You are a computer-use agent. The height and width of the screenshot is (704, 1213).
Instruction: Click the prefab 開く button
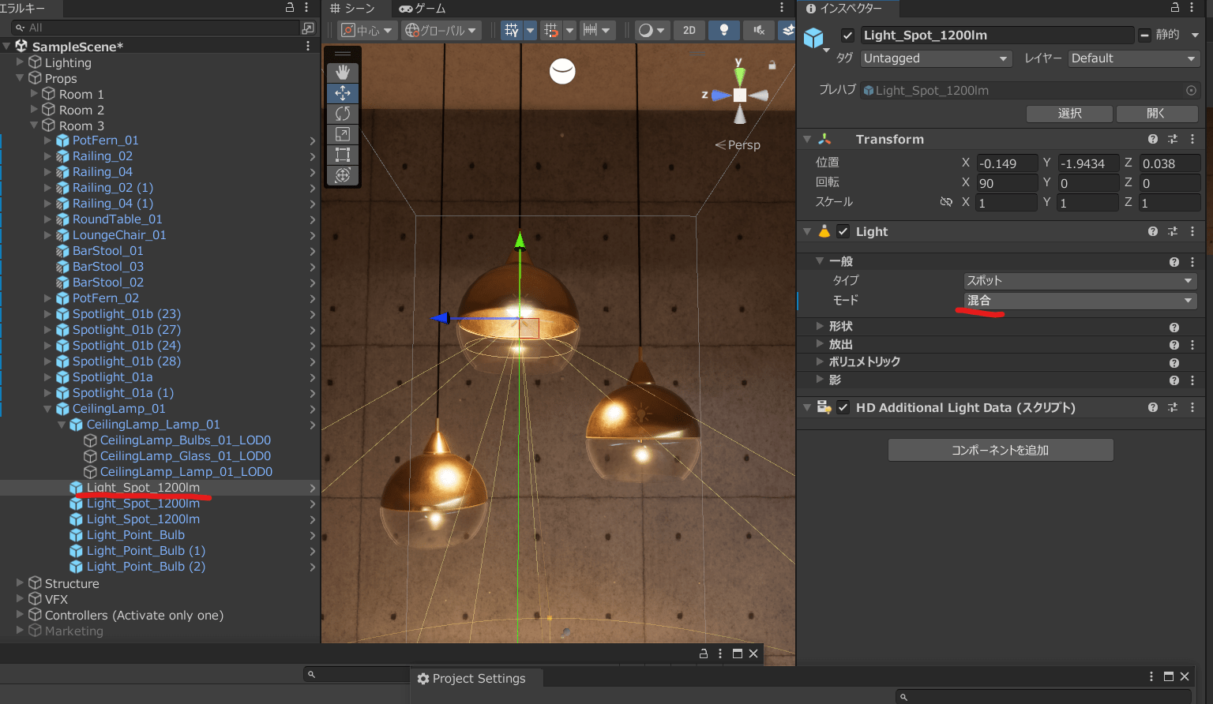(1156, 114)
